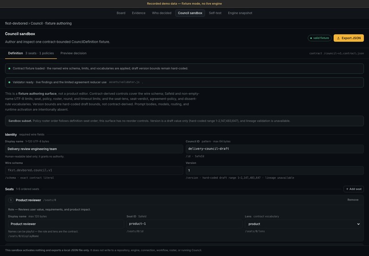Image resolution: width=369 pixels, height=256 pixels.
Task: Click the Export JSON button
Action: coord(348,38)
